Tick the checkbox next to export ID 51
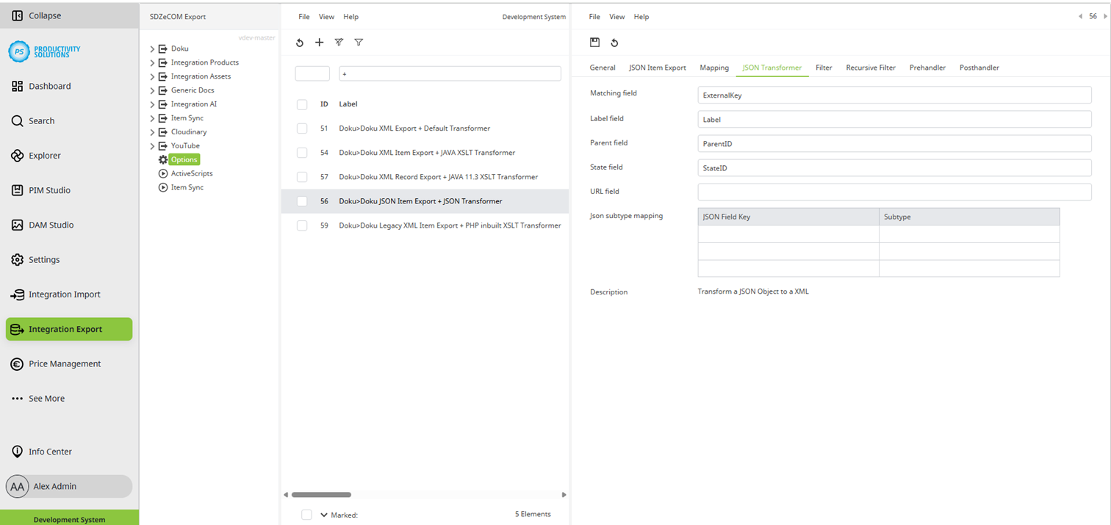 pyautogui.click(x=301, y=128)
